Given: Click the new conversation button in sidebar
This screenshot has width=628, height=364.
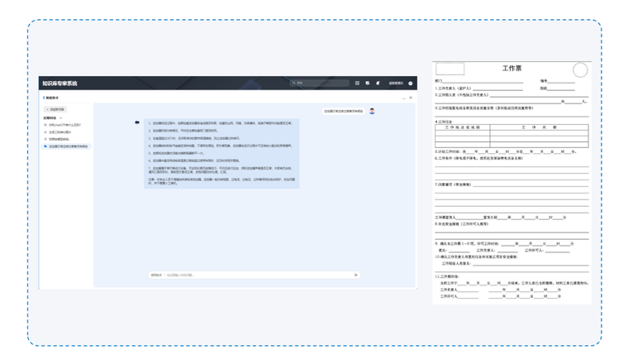Looking at the screenshot, I should pos(55,109).
